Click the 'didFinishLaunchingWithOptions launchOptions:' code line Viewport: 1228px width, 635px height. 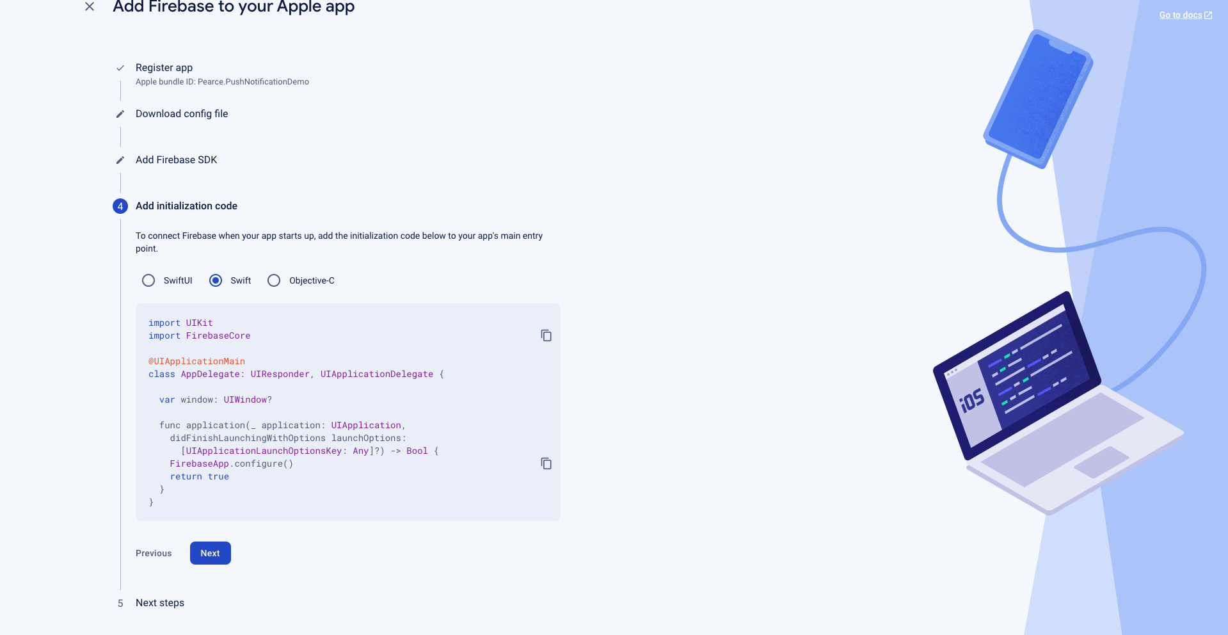point(288,438)
